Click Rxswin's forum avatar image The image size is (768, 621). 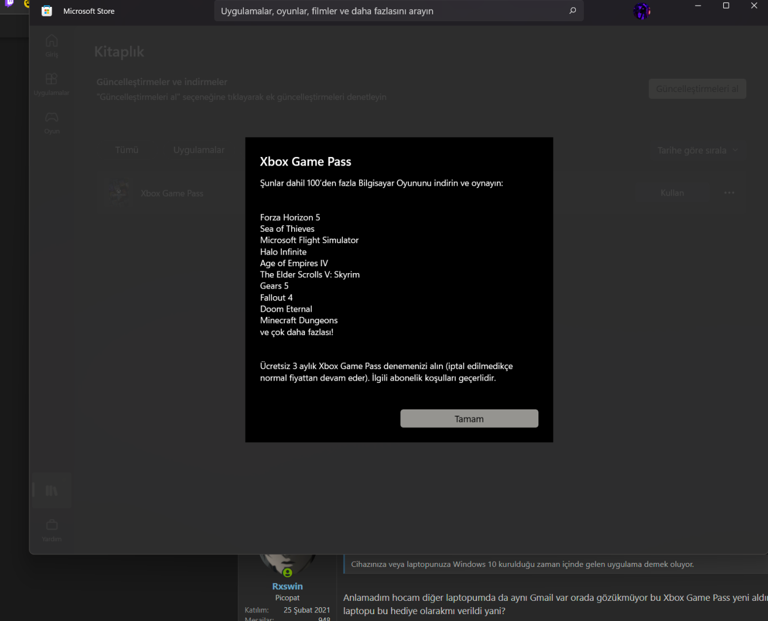[x=288, y=565]
